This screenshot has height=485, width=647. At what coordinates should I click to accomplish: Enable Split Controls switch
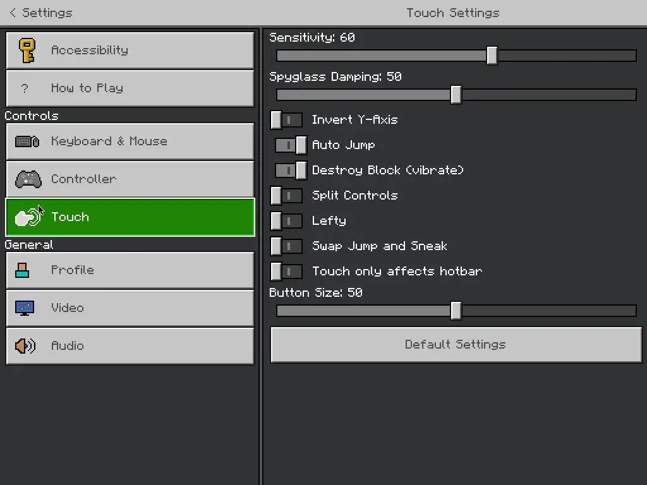coord(286,196)
